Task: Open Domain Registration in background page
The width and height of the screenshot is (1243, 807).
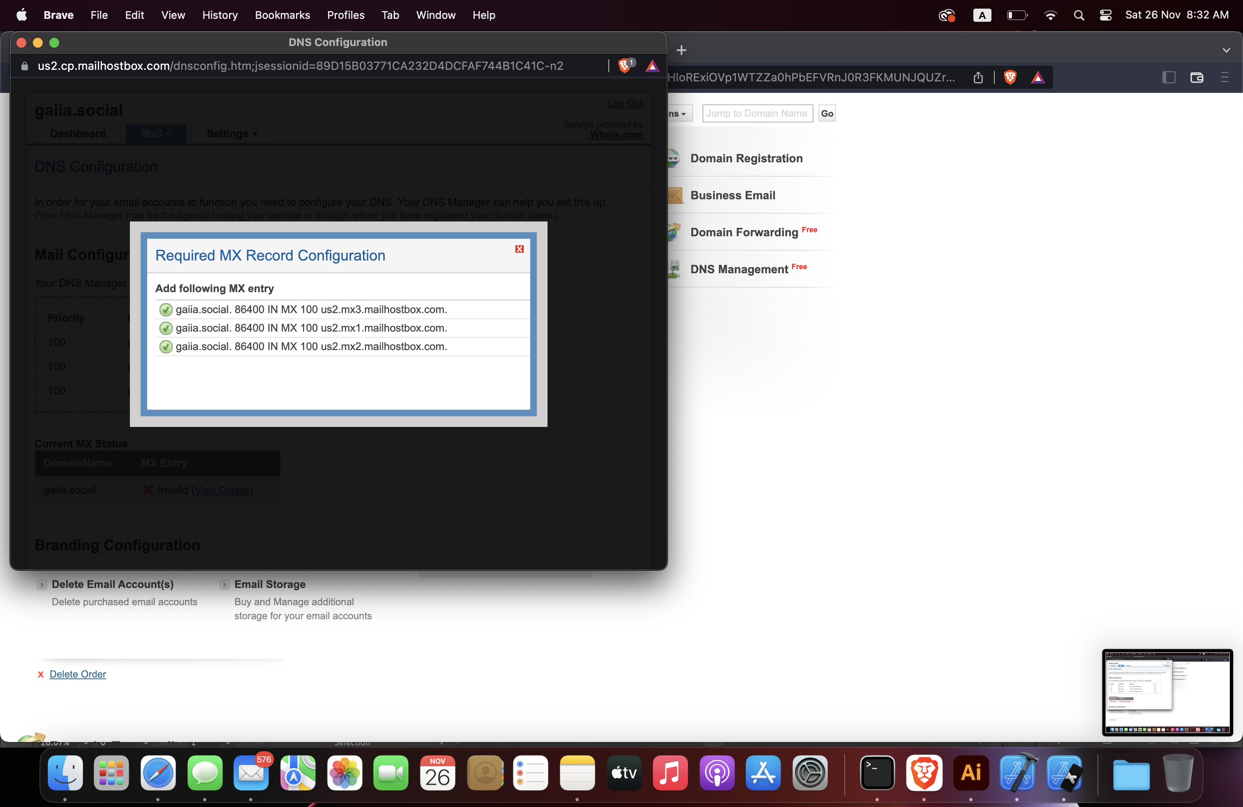Action: coord(746,158)
